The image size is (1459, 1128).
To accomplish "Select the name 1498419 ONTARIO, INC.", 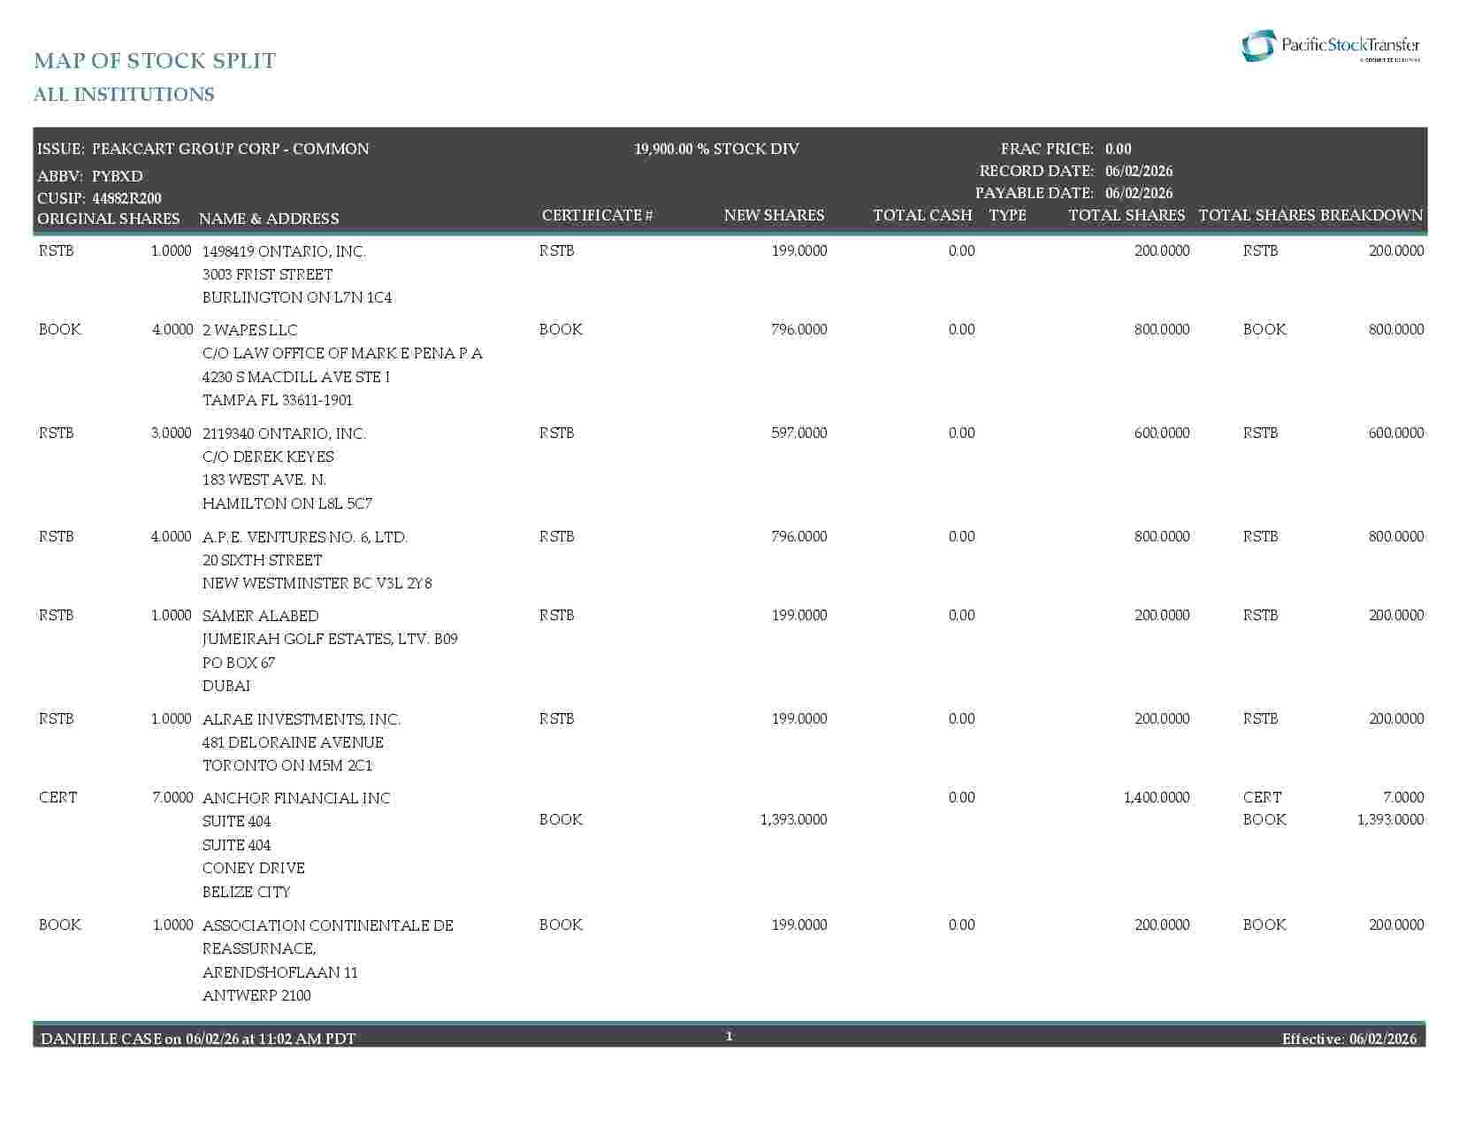I will 284,251.
